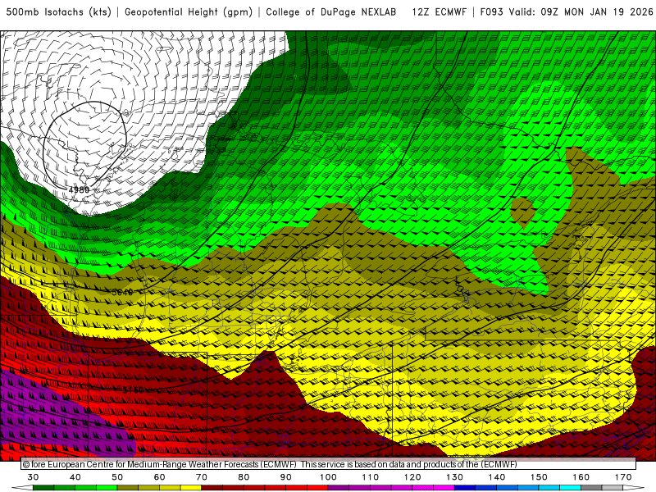This screenshot has height=492, width=656.
Task: Click the 5040 height contour label
Action: tap(122, 292)
